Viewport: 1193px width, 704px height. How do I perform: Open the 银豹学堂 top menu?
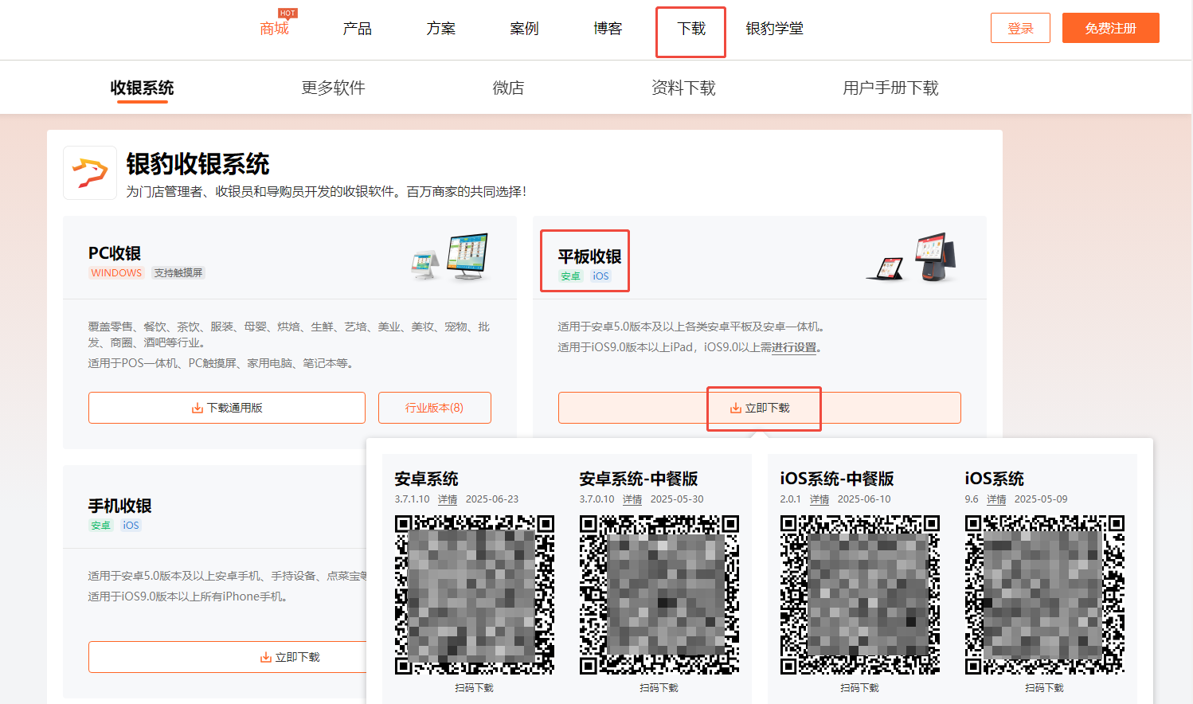774,29
